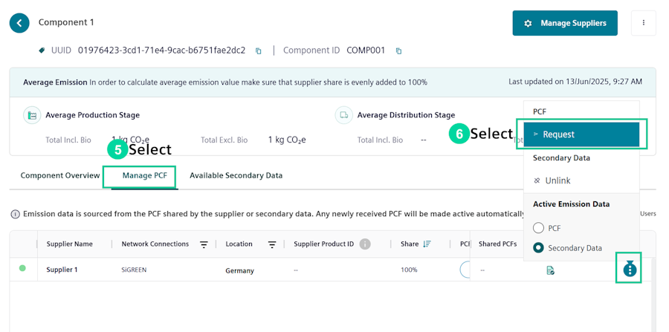Screen dimensions: 669x332
Task: Click the emission data info icon
Action: tap(15, 214)
